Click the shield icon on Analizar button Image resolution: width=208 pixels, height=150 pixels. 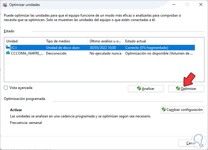tap(139, 88)
